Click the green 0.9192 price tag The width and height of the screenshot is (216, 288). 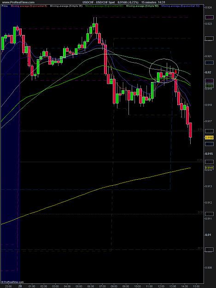click(x=209, y=86)
